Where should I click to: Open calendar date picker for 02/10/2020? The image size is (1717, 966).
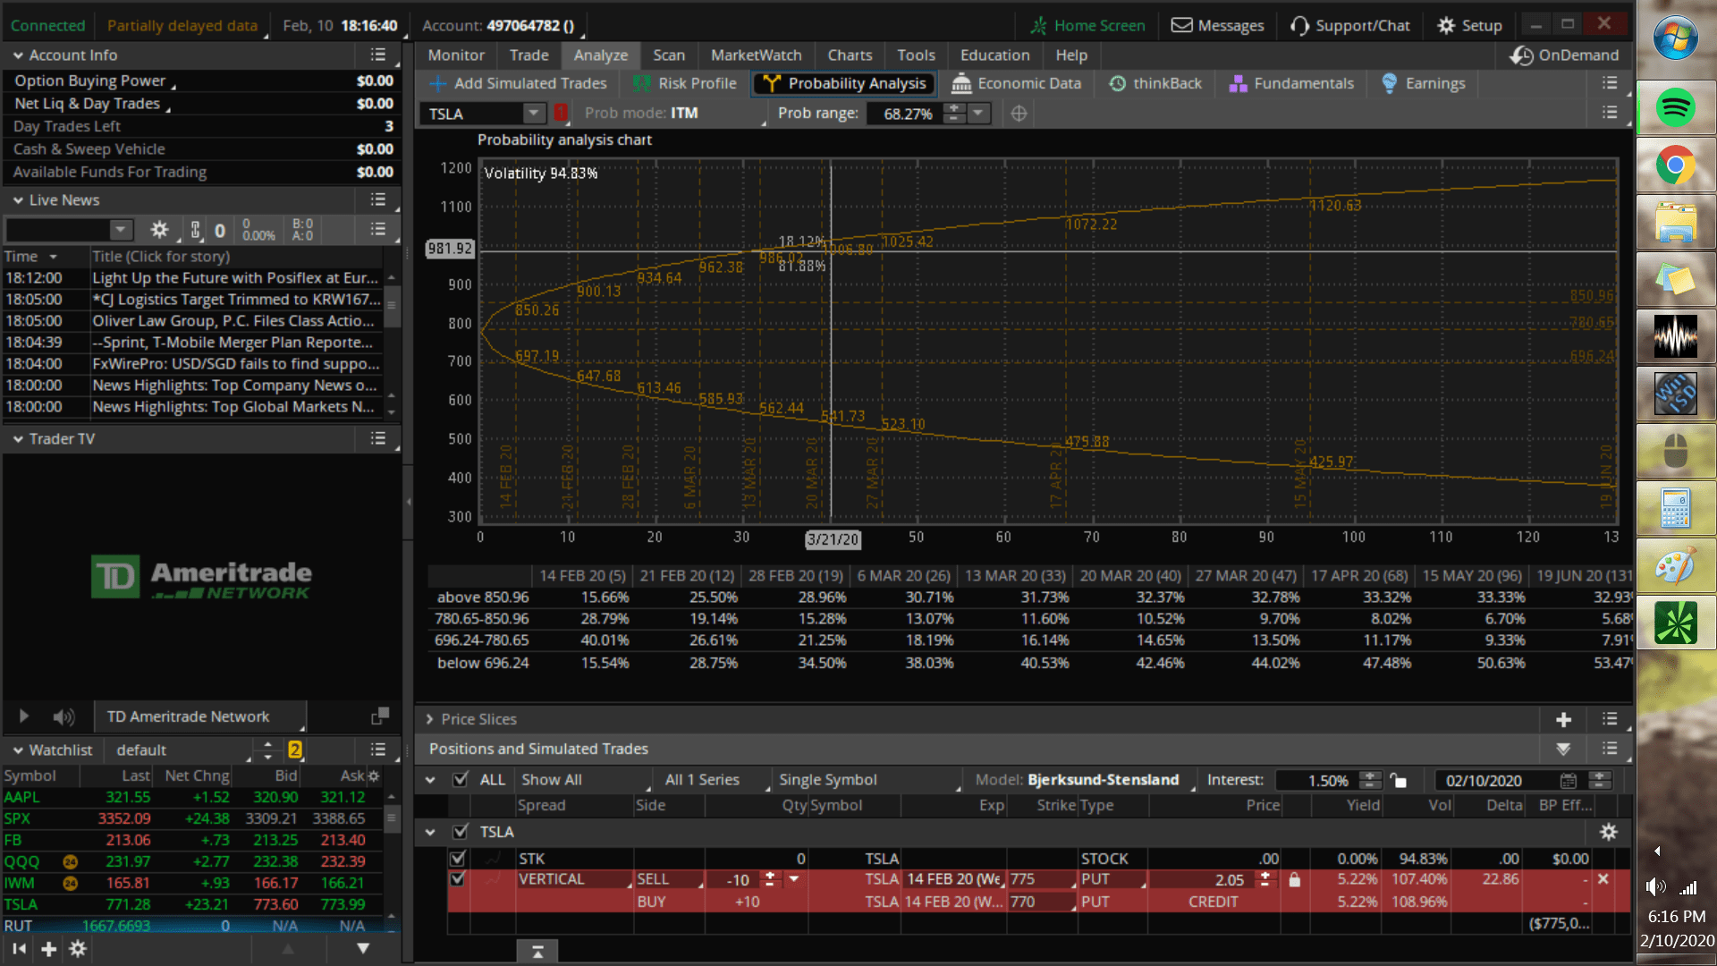tap(1569, 781)
